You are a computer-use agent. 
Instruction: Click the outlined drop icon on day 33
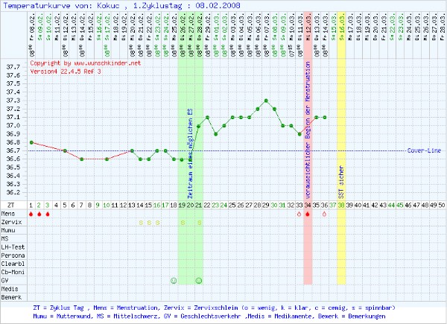pos(299,214)
